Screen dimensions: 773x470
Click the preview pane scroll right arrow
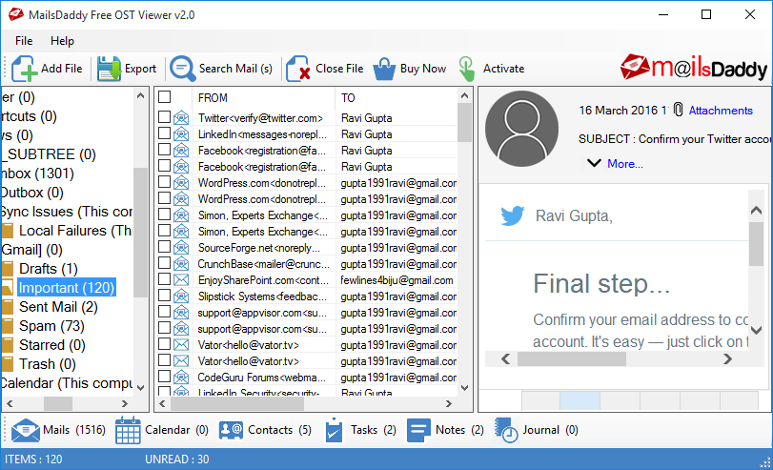point(727,359)
